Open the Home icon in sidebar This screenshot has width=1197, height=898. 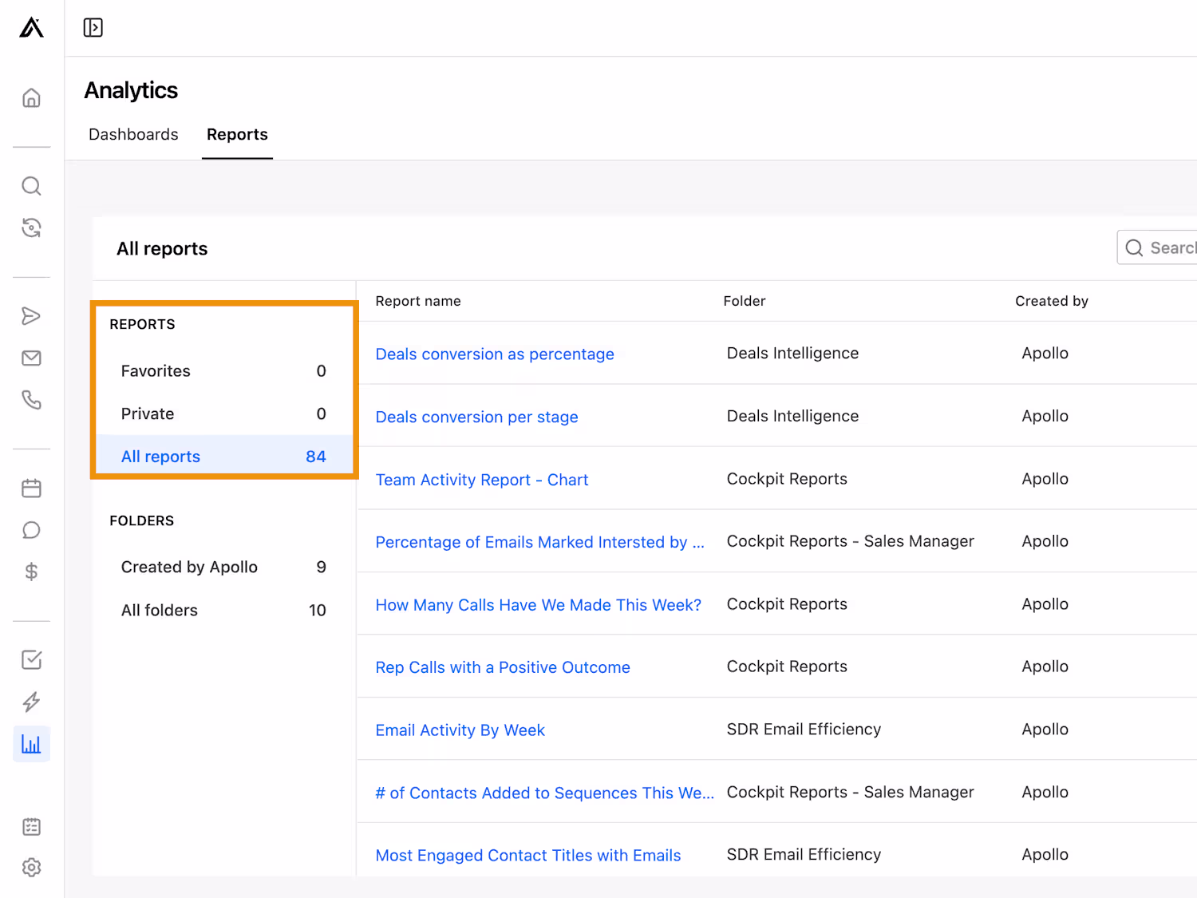click(x=31, y=98)
